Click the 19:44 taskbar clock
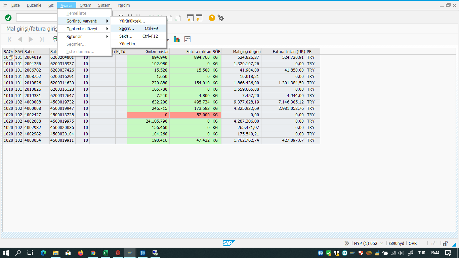 pyautogui.click(x=435, y=253)
